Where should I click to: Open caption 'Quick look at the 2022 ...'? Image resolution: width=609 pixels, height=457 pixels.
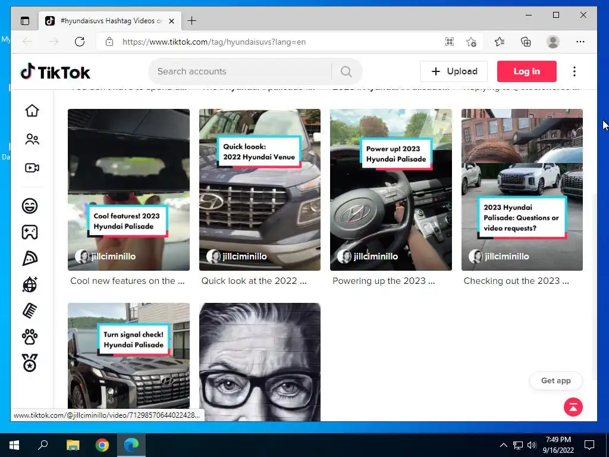pos(254,281)
